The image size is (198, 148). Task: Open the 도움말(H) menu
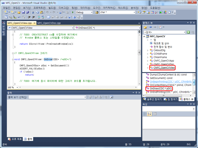pos(155,8)
